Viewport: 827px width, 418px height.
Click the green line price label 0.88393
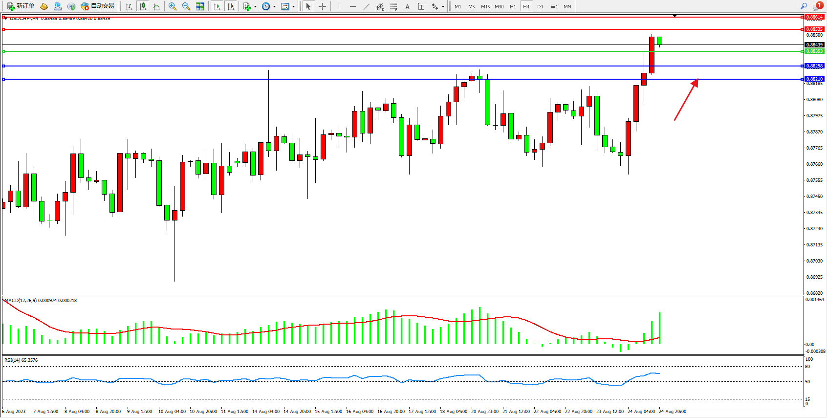coord(814,51)
